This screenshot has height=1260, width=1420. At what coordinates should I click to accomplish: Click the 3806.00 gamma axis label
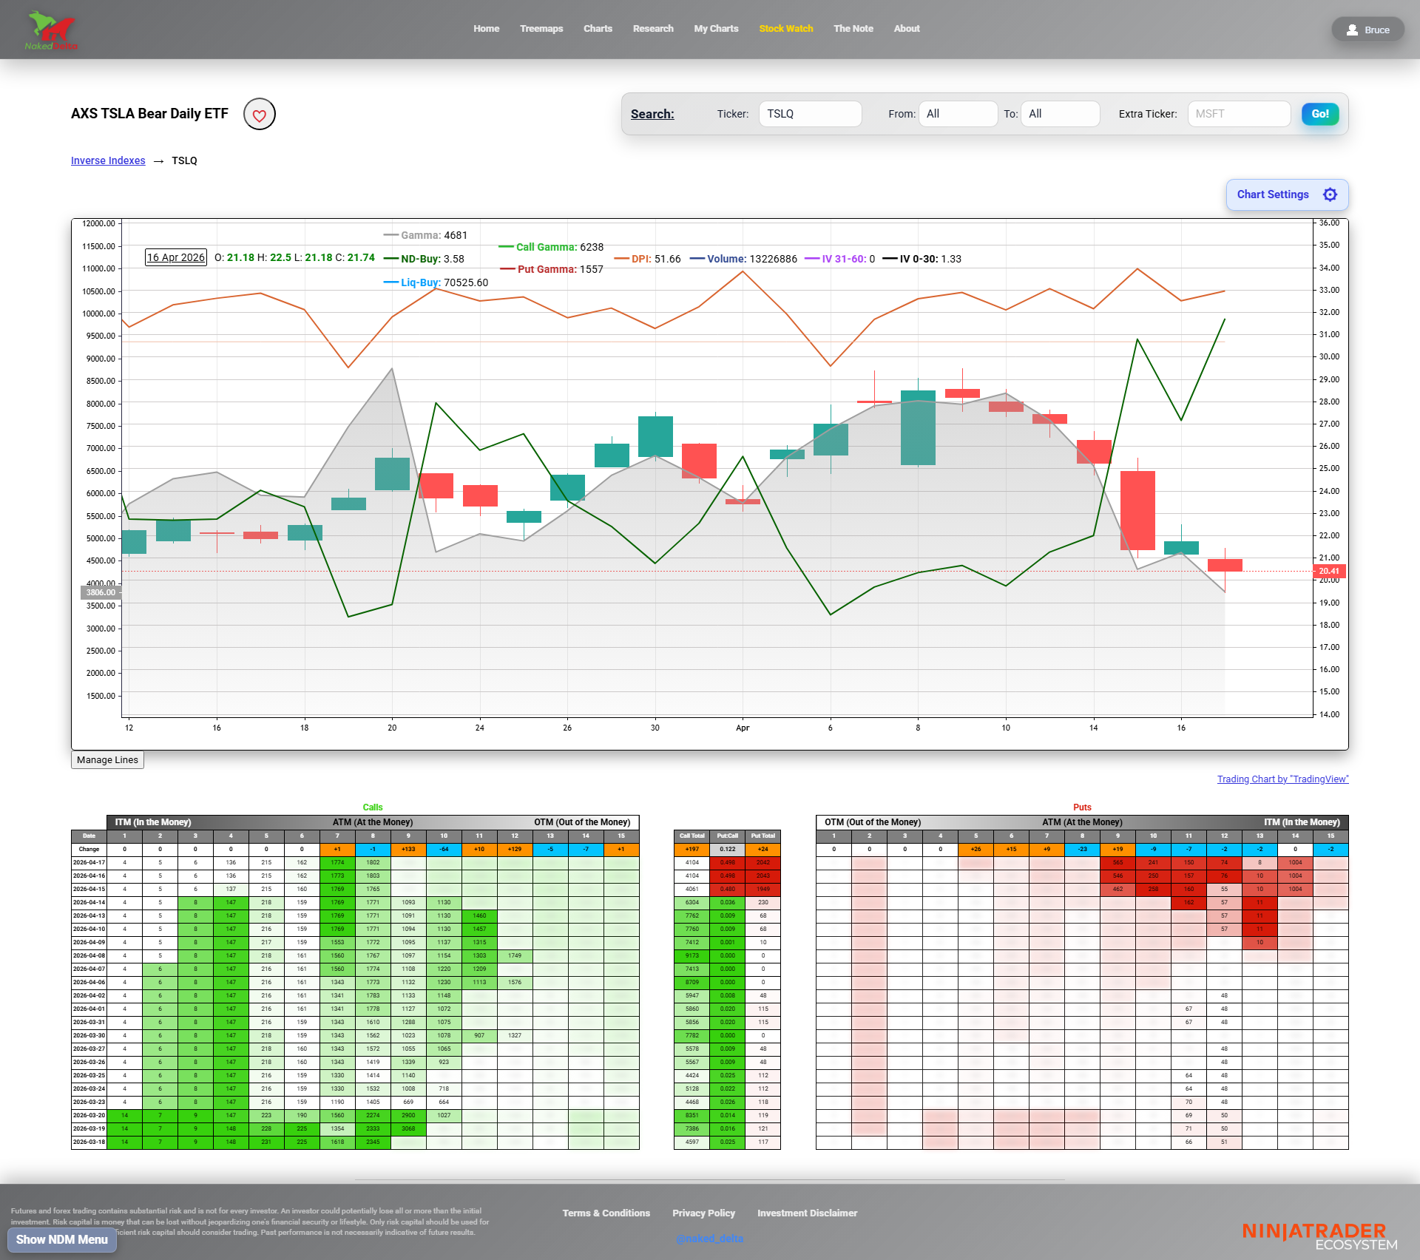coord(101,592)
